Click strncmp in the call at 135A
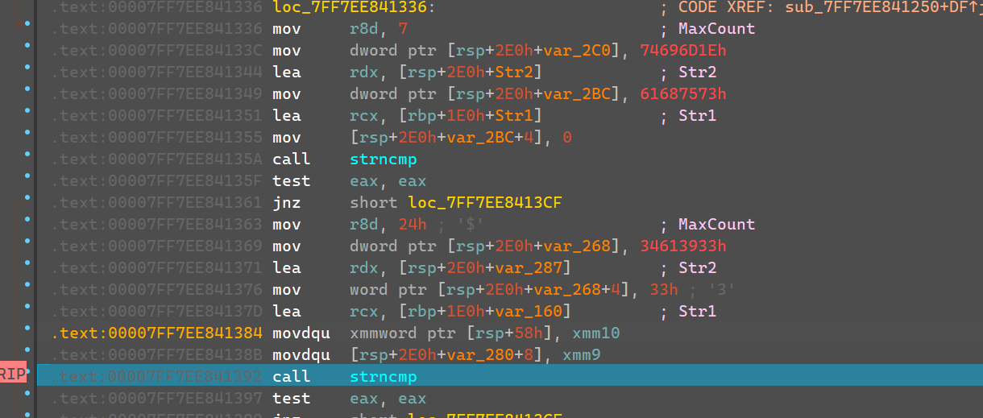This screenshot has height=418, width=983. [x=383, y=159]
